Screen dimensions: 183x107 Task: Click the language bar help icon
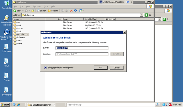(x=128, y=2)
